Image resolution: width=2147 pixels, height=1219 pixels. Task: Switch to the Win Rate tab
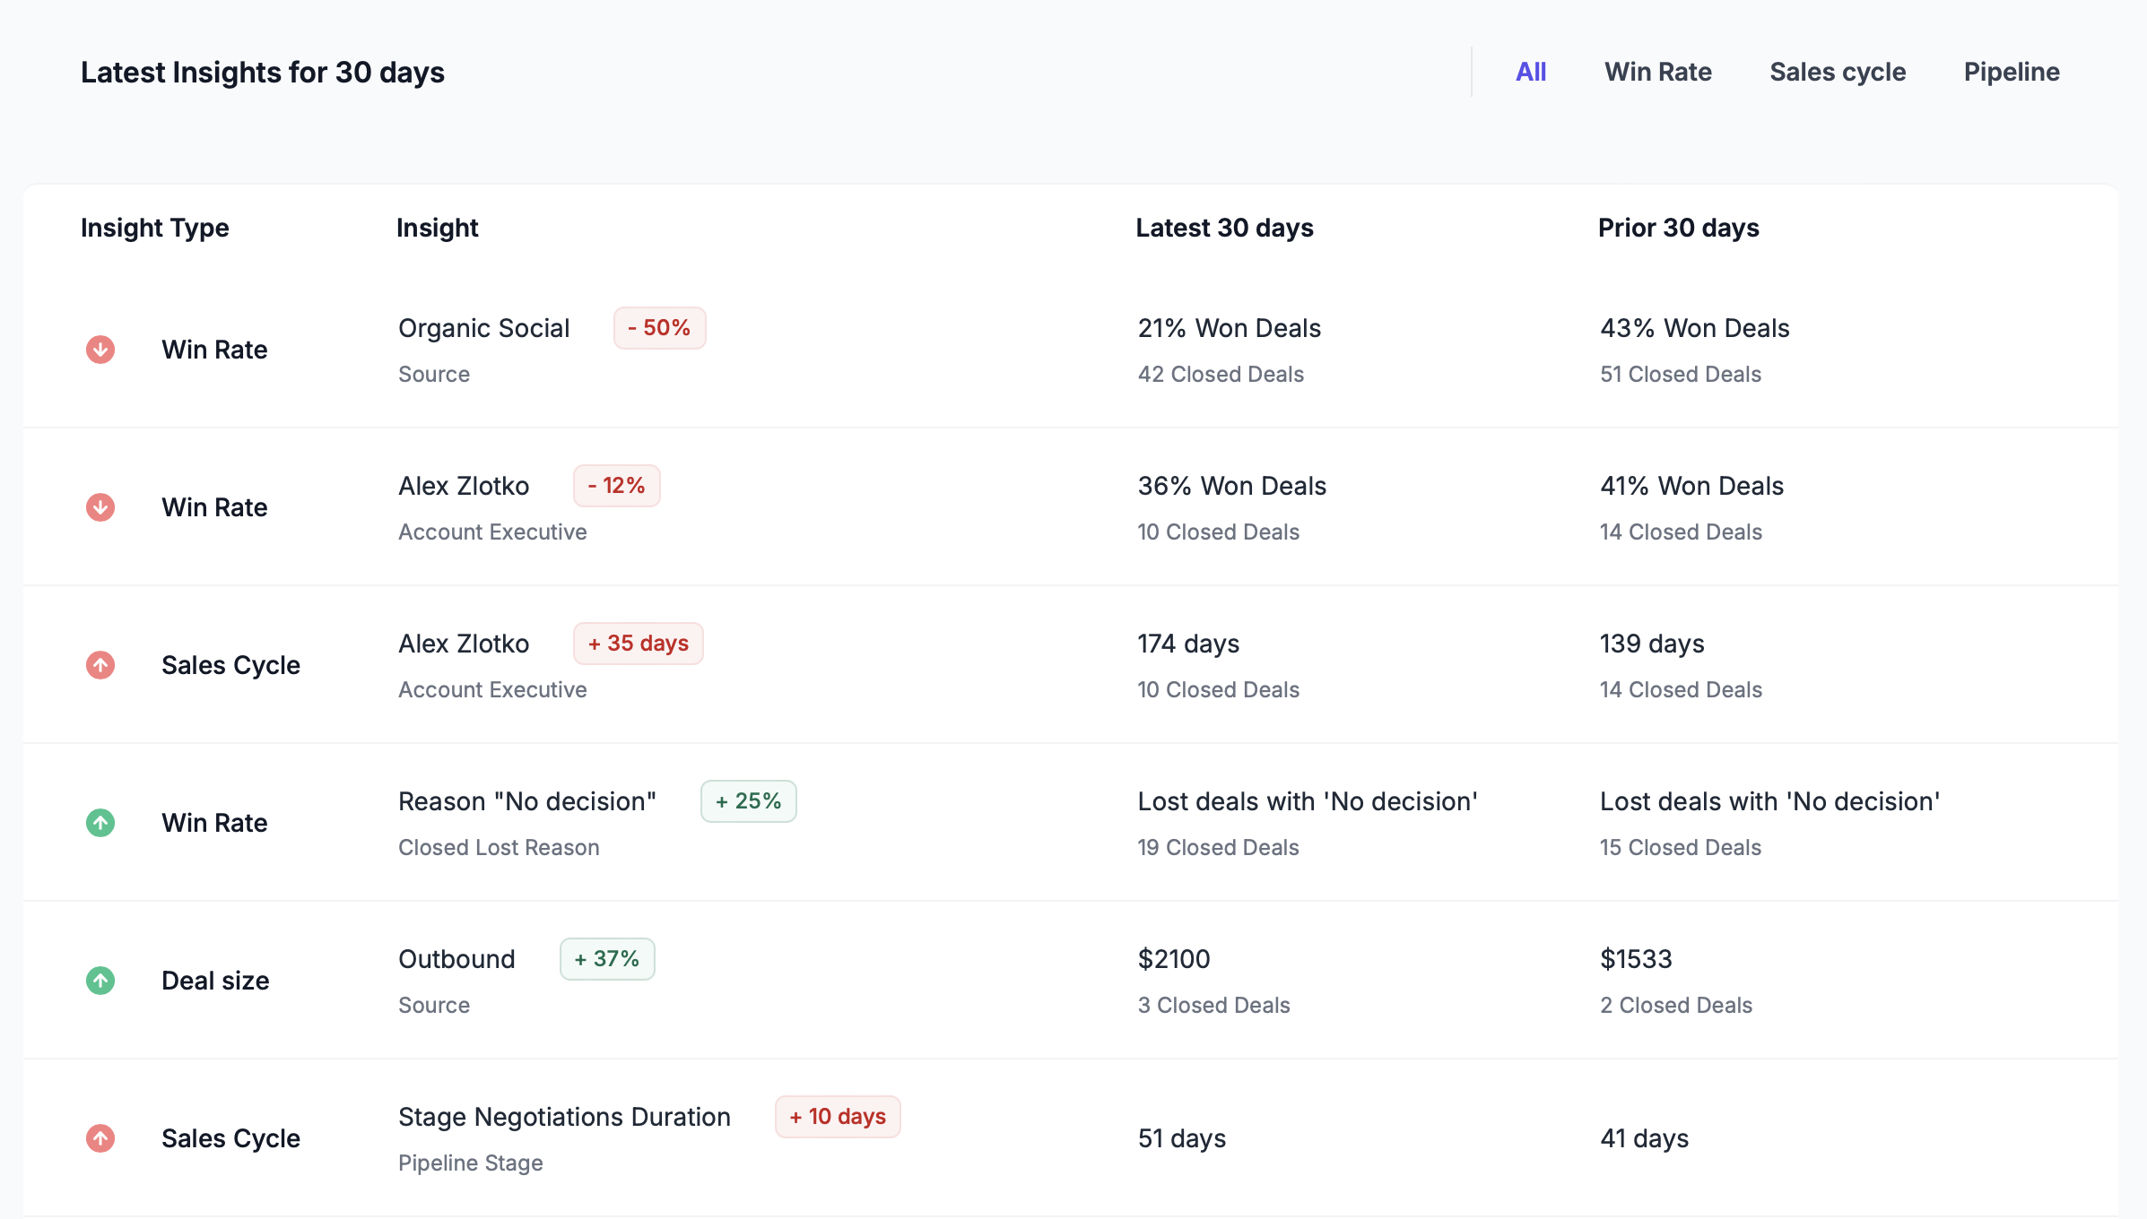1657,72
